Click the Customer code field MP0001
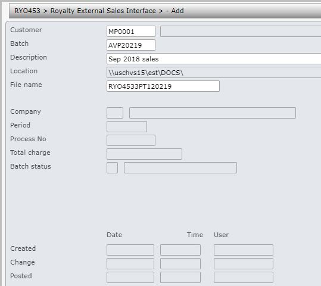Screen dimensions: 321x286 (x=131, y=32)
